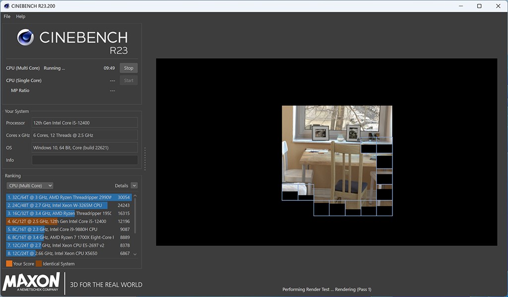Screen dimensions: 508x297
Task: Stop the running CPU Multi Core test
Action: point(128,68)
